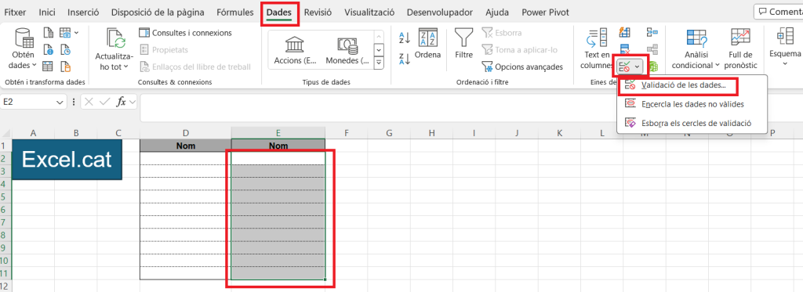
Task: Switch to the Inserció tab
Action: 83,13
